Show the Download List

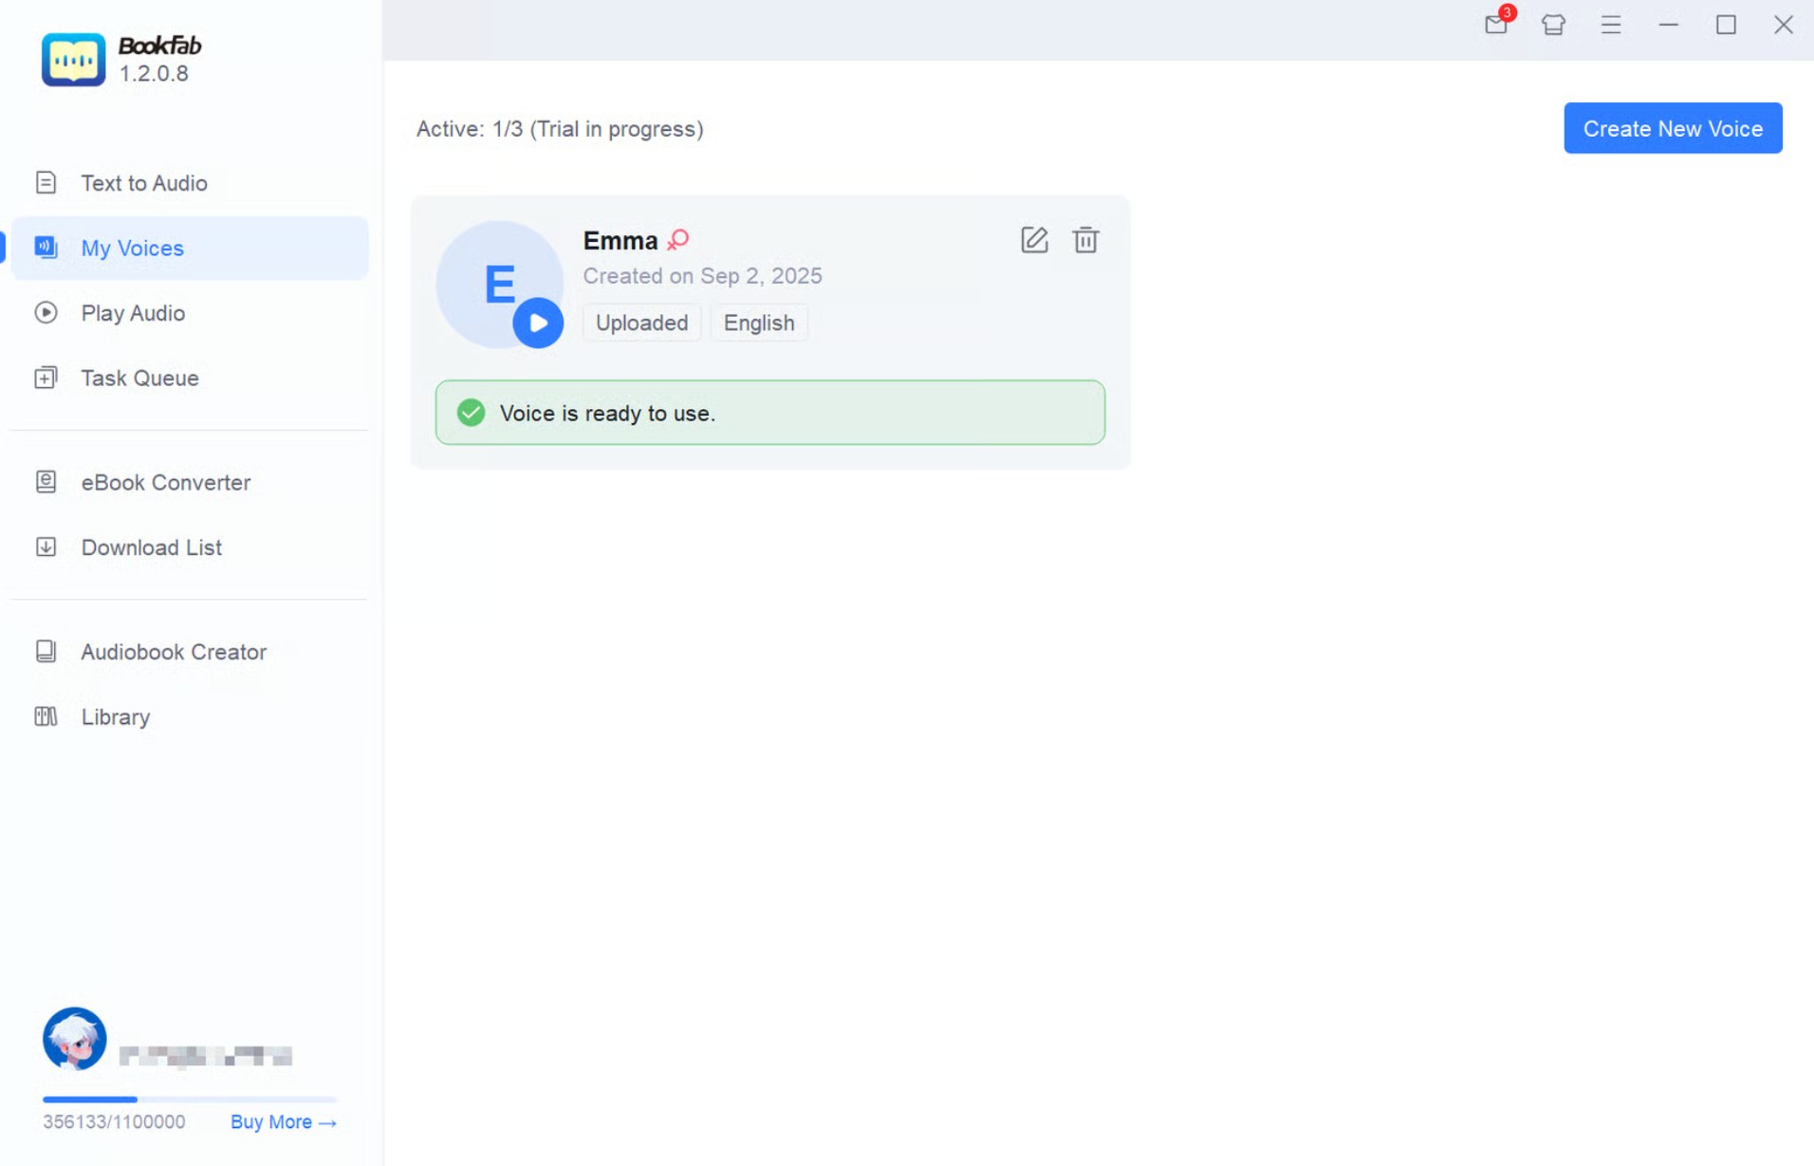(152, 547)
